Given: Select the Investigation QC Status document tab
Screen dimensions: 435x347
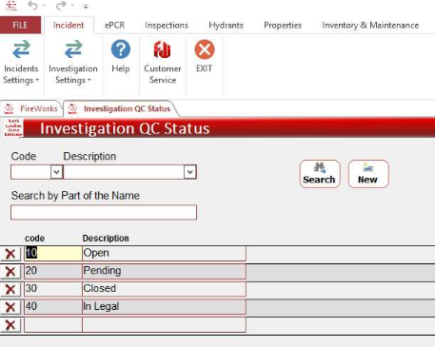Looking at the screenshot, I should tap(120, 108).
